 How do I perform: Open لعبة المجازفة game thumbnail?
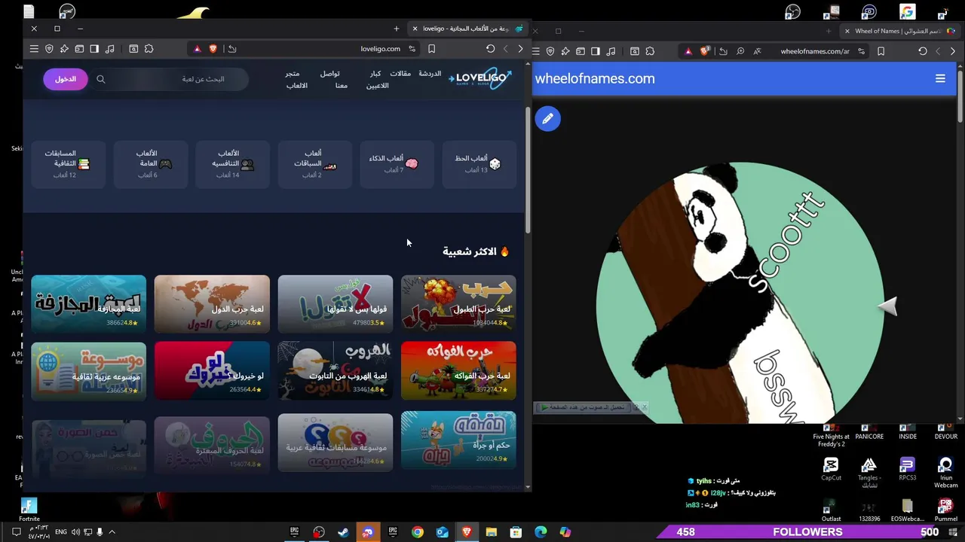[88, 303]
